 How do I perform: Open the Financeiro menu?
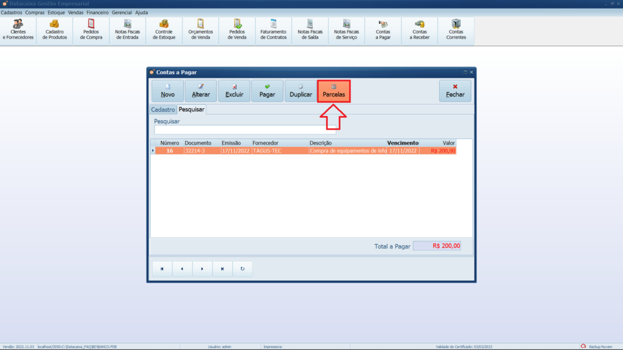coord(97,12)
